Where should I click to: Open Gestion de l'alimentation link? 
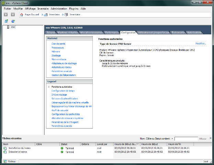64,75
